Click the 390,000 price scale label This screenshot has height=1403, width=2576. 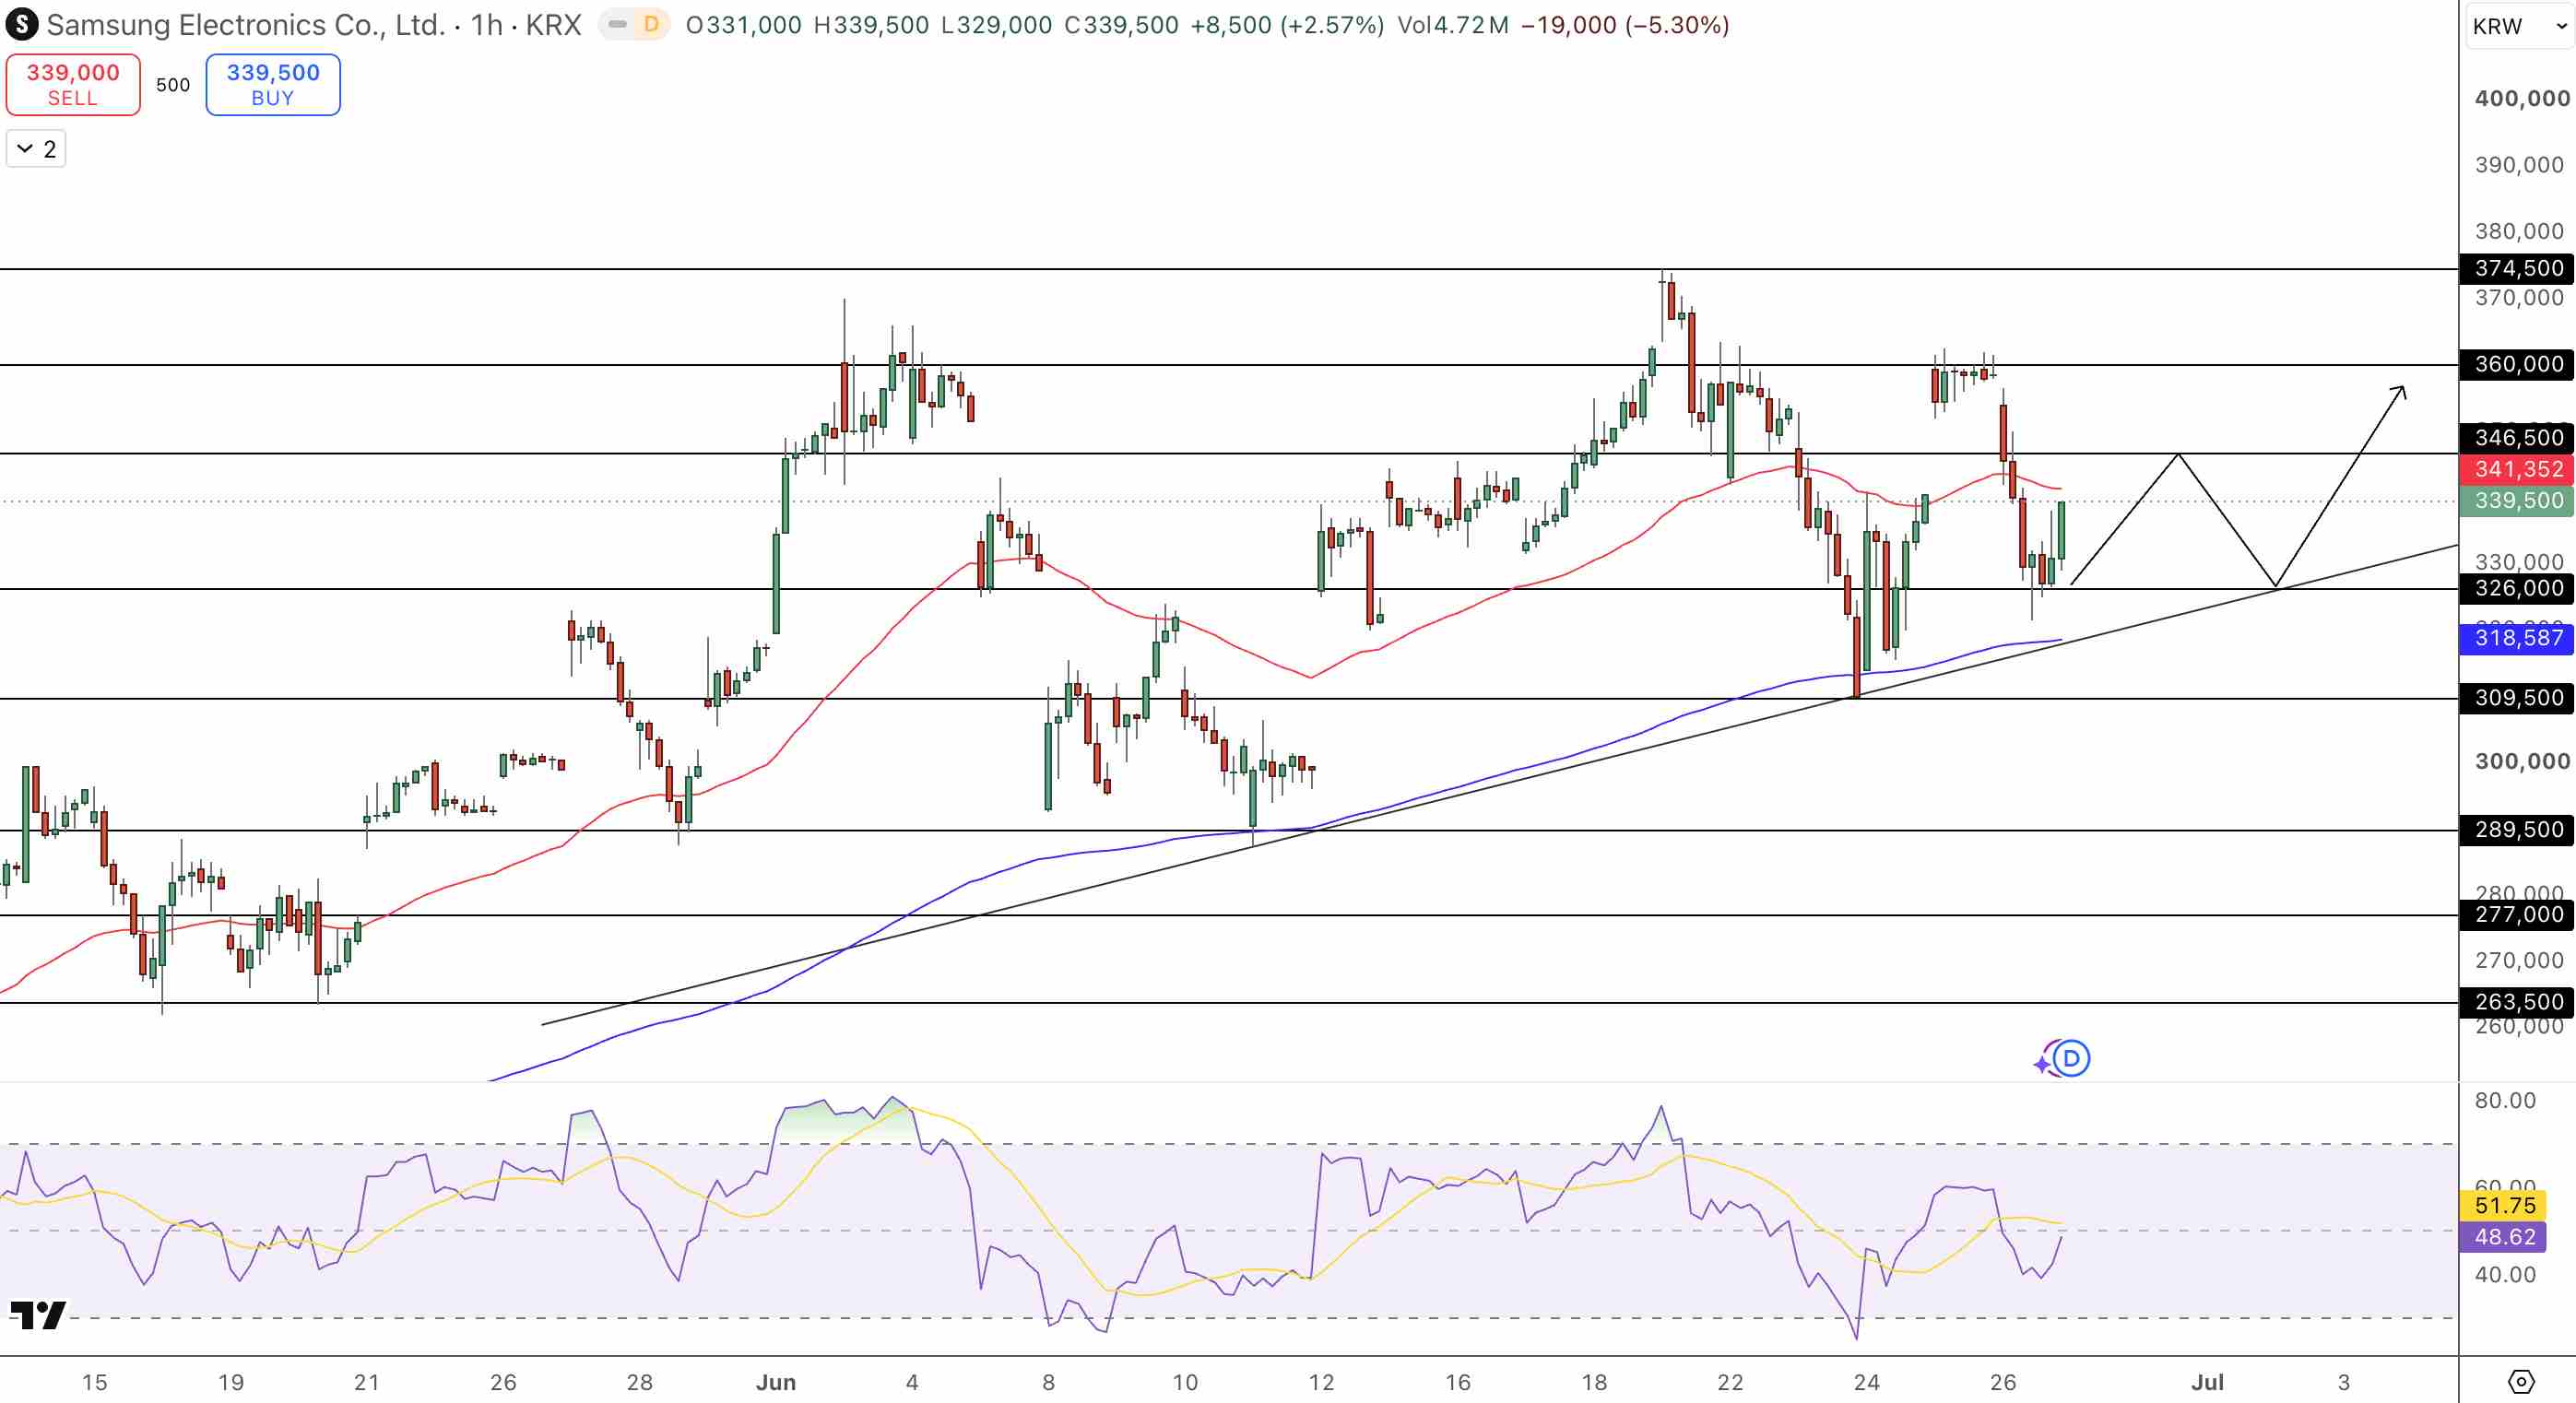[x=2519, y=165]
